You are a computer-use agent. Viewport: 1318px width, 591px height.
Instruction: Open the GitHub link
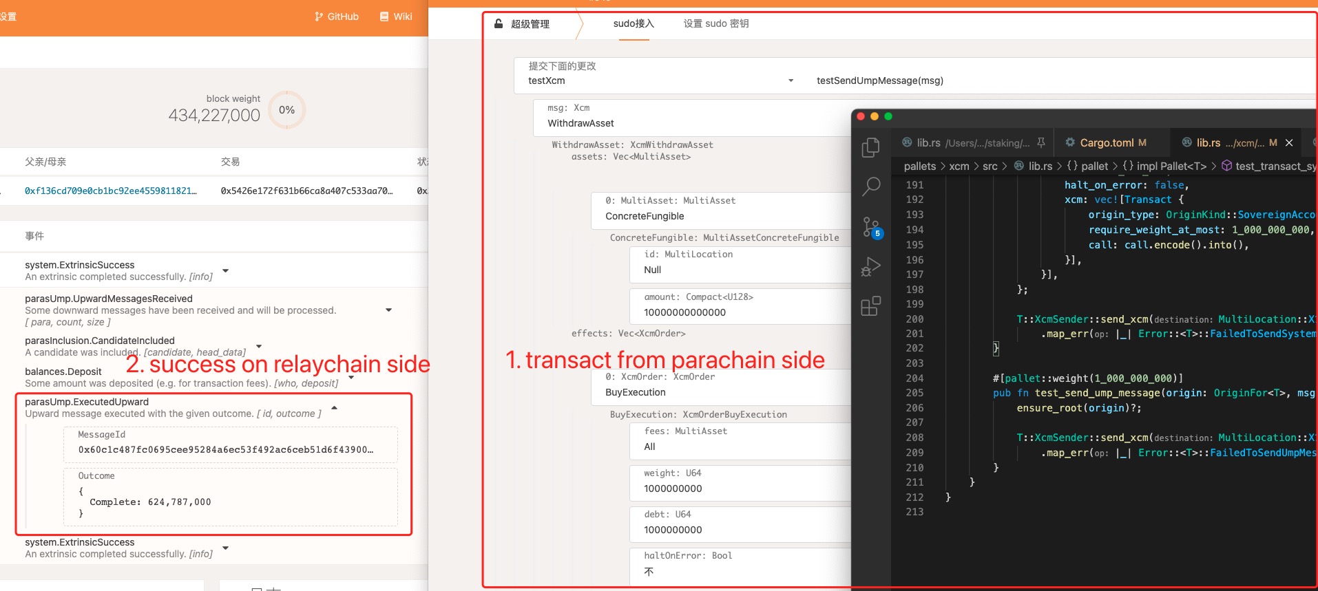coord(337,17)
